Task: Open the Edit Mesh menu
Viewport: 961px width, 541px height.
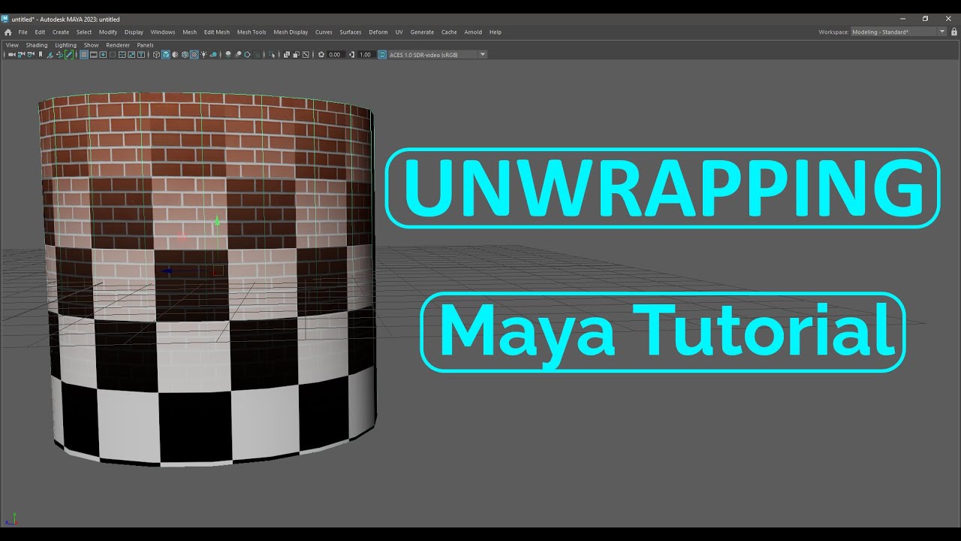Action: click(x=217, y=32)
